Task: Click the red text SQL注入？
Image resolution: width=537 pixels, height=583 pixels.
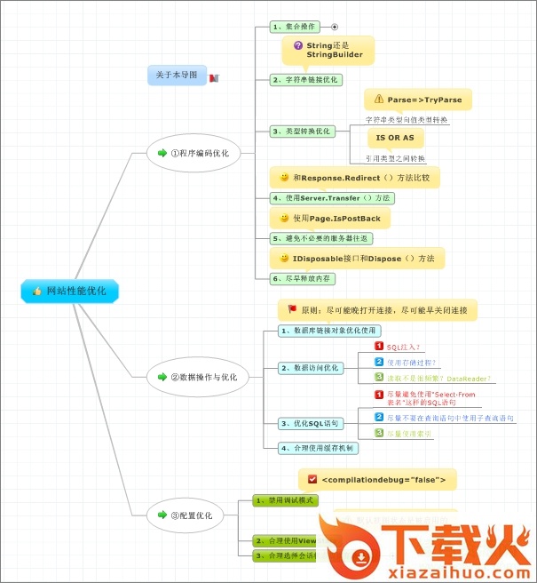Action: coord(403,347)
